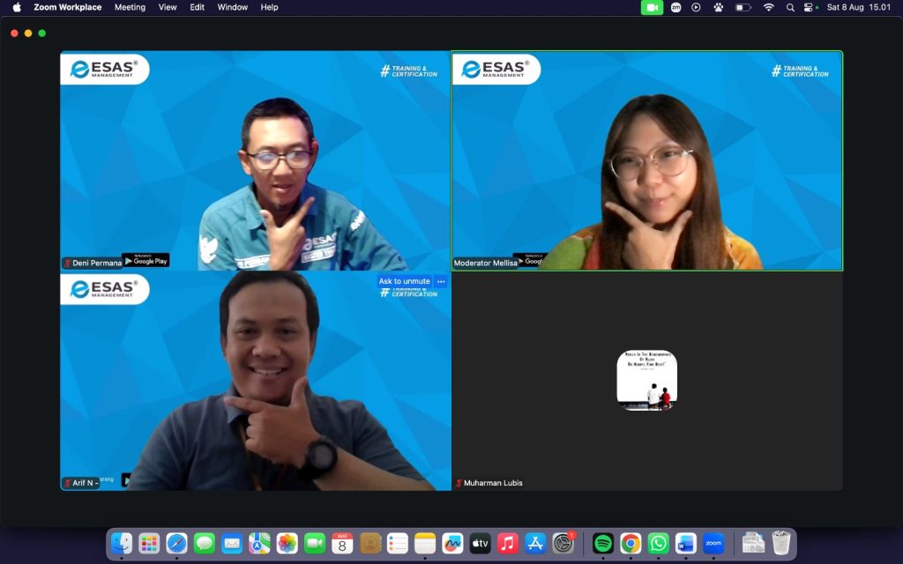
Task: Click the date and time Sat 8 Aug 15.01
Action: click(859, 7)
